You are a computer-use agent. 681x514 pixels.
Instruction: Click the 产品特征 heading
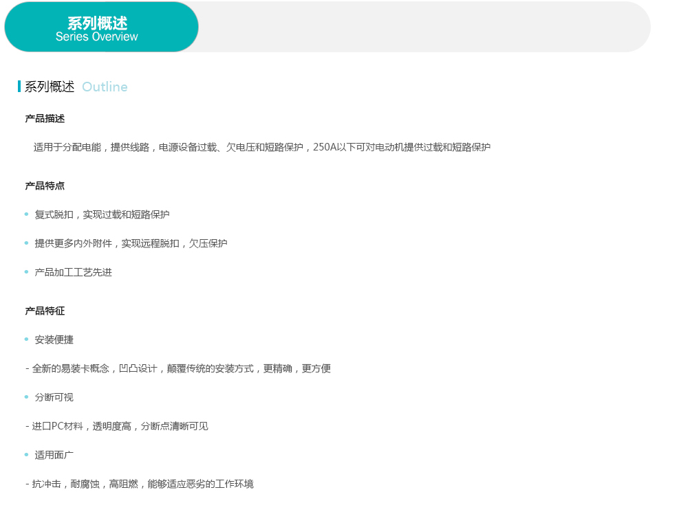tap(45, 311)
